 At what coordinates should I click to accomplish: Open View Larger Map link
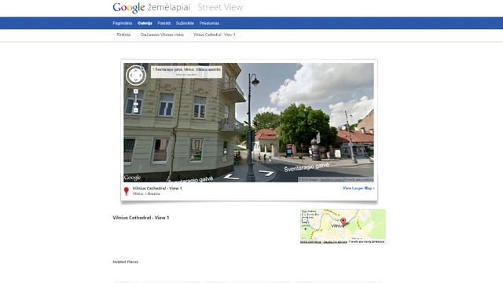[358, 188]
